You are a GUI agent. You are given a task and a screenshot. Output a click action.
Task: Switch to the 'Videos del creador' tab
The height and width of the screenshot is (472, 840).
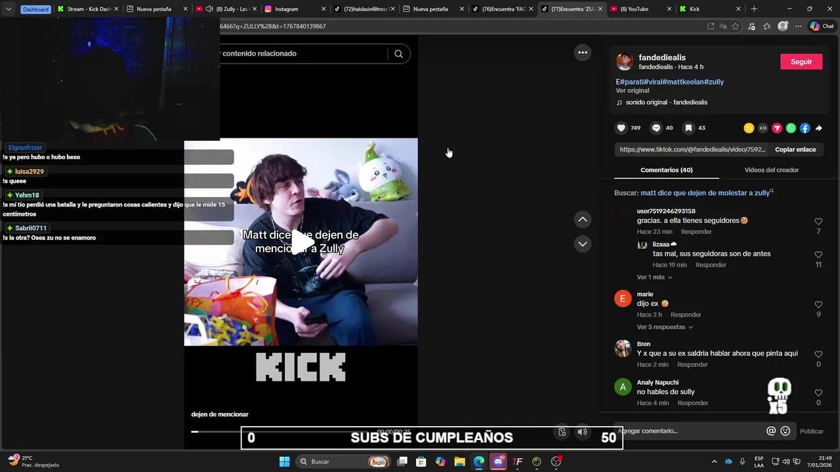[771, 170]
